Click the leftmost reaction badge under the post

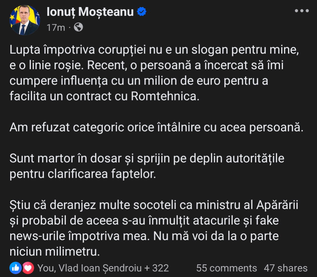tap(16, 267)
